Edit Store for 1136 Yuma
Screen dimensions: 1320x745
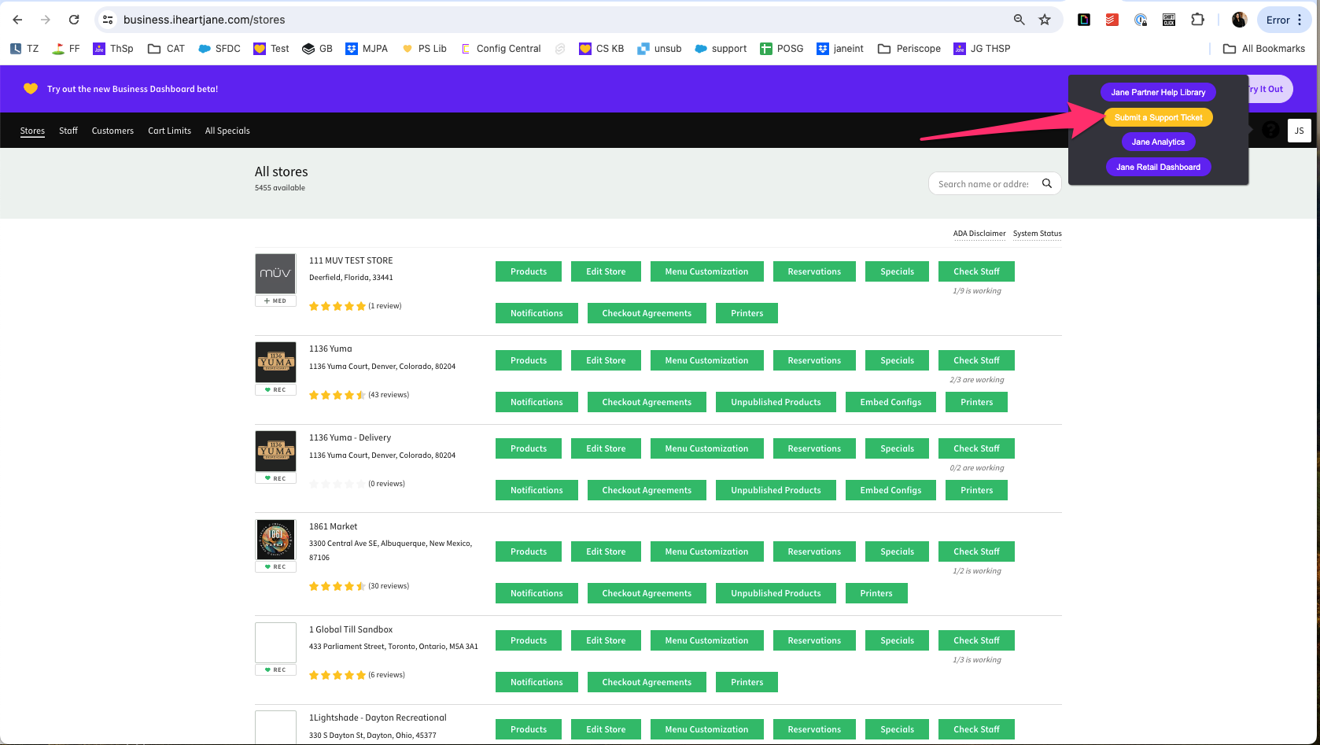tap(606, 360)
